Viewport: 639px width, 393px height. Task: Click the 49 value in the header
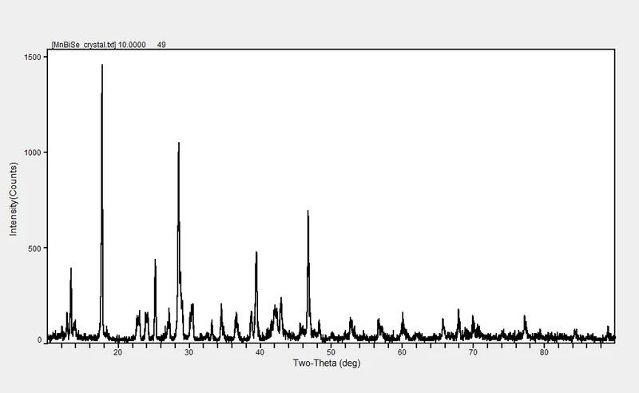[x=161, y=45]
